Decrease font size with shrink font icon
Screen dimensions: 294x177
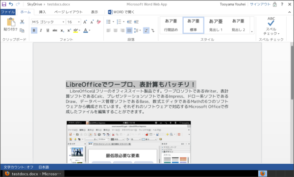[x=92, y=22]
